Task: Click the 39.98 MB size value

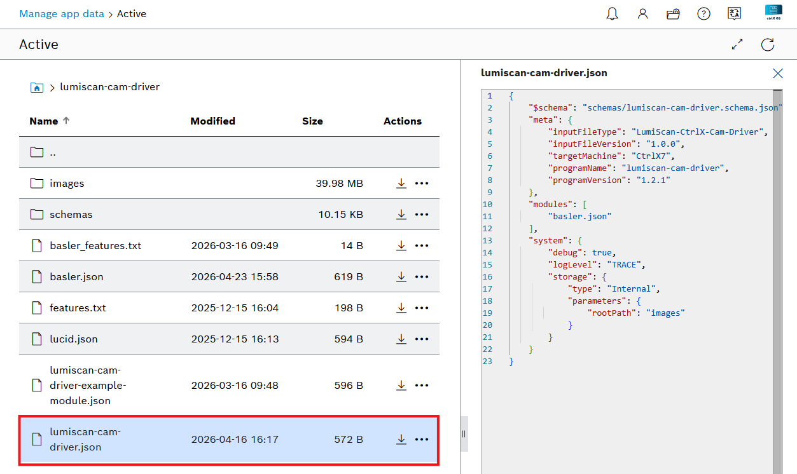Action: click(340, 184)
